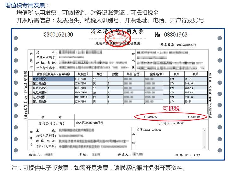Click the remarks box scroll-up arrow

tap(204, 130)
